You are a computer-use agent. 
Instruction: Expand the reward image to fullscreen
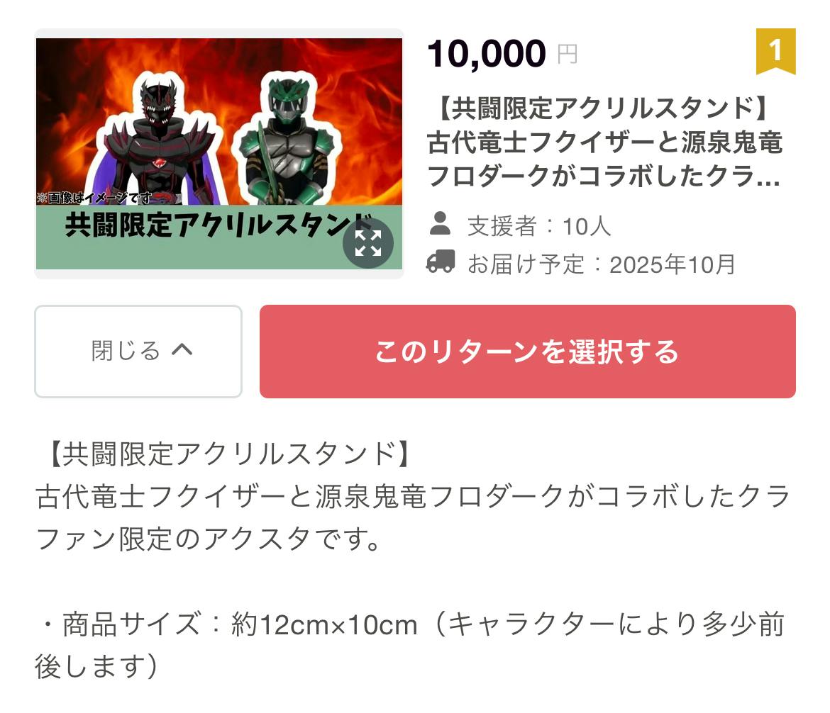click(x=368, y=243)
